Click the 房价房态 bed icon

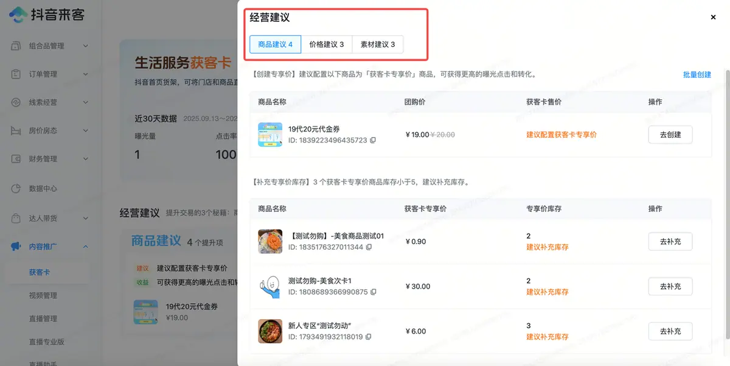click(x=16, y=131)
